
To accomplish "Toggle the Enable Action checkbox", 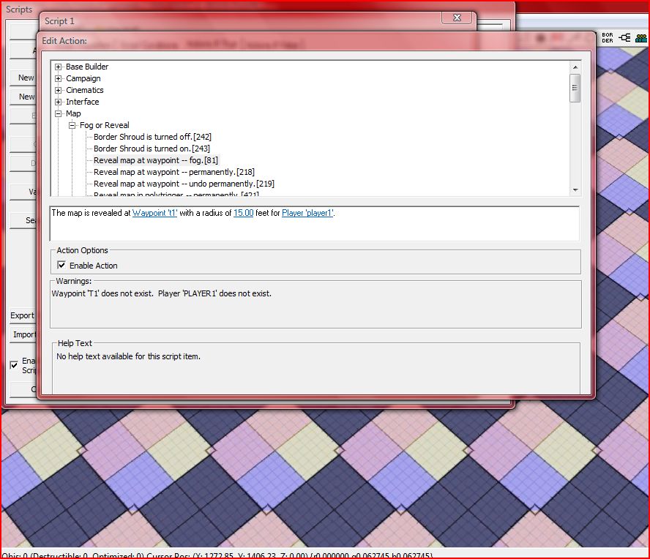I will click(x=61, y=266).
